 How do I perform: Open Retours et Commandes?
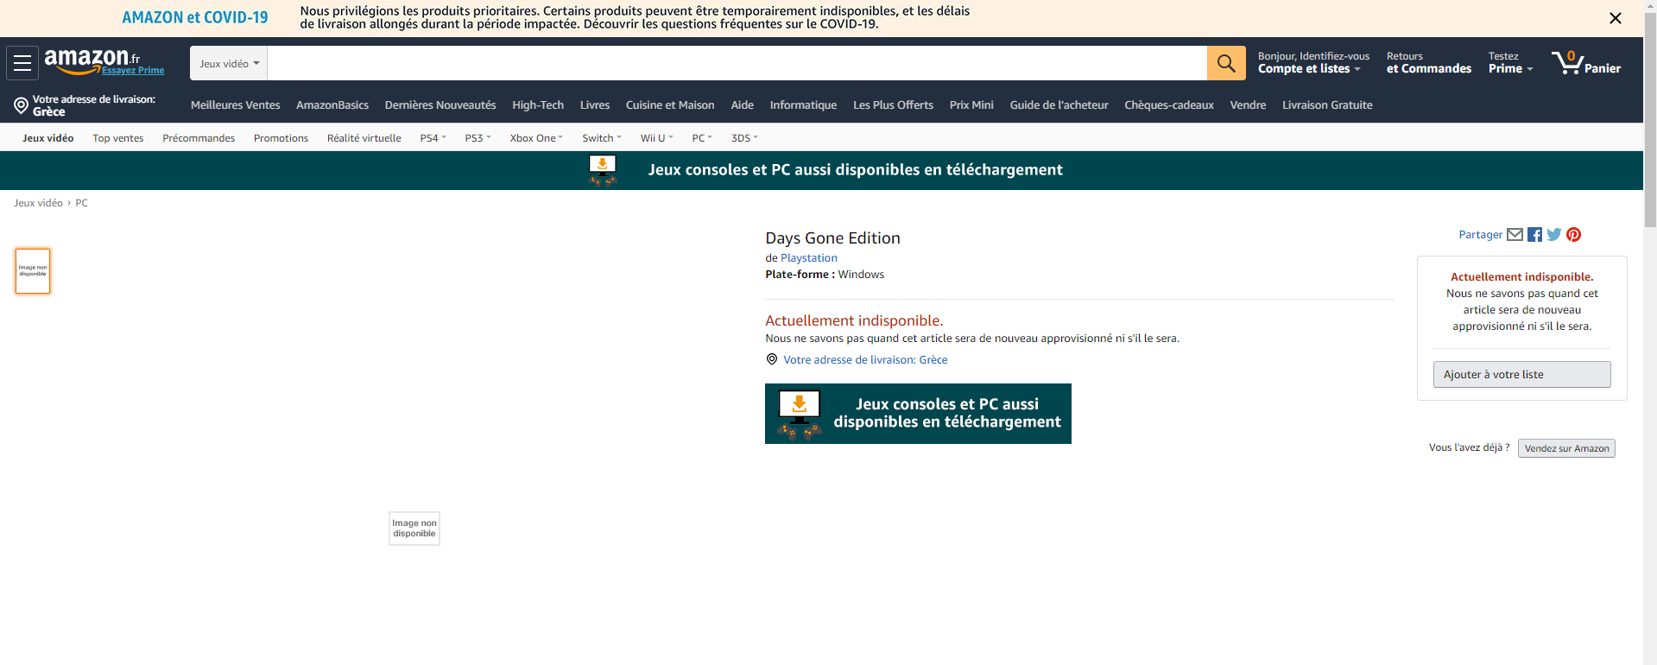point(1428,62)
